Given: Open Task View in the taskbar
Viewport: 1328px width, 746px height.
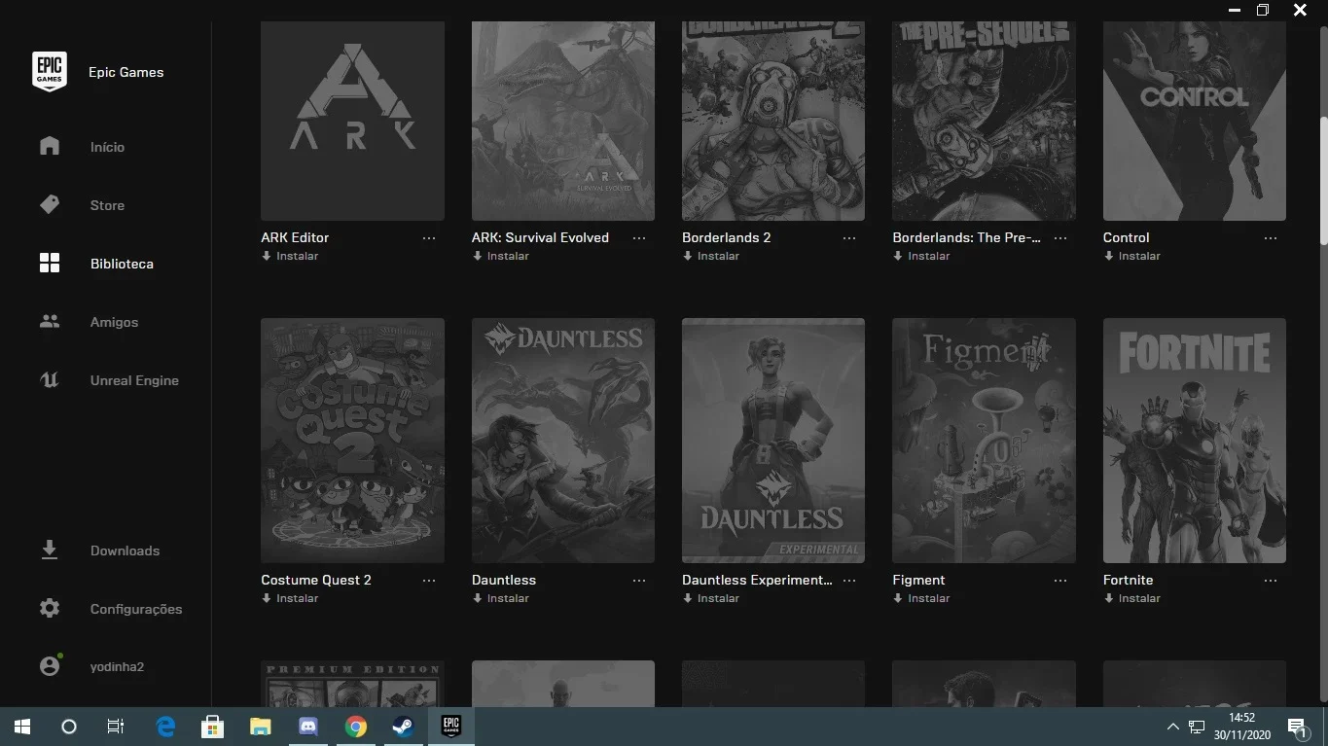Looking at the screenshot, I should point(116,727).
